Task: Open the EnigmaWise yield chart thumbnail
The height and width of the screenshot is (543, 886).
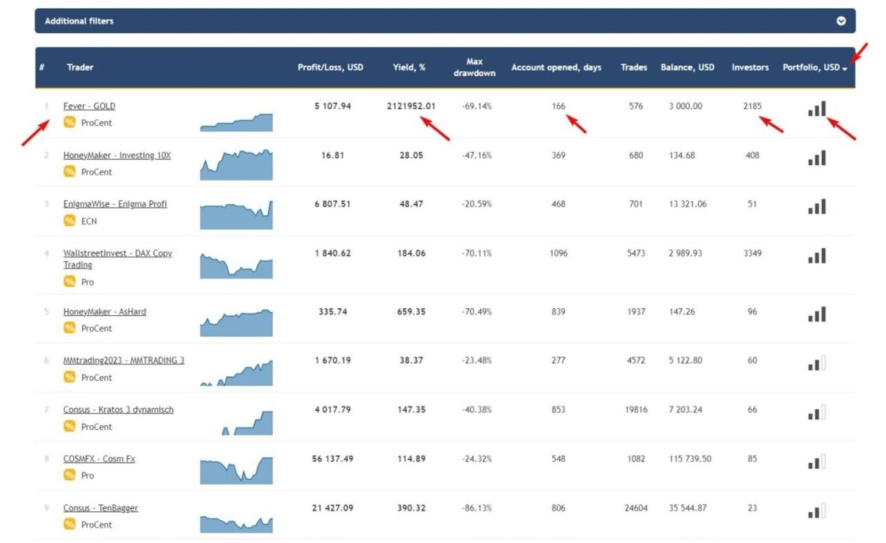Action: point(236,215)
